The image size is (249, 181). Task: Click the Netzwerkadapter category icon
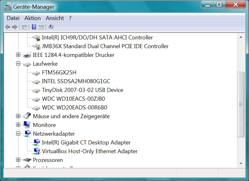pos(27,133)
